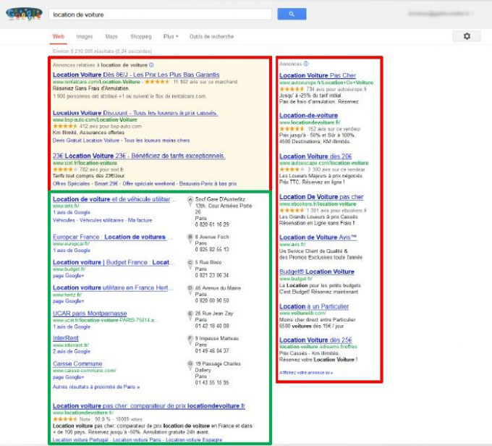Click 'Affichez votre annonce ici »' link
492x446 pixels.
point(306,372)
